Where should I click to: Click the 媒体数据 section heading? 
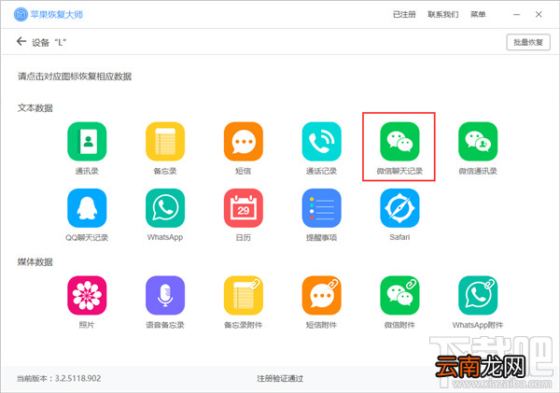35,262
